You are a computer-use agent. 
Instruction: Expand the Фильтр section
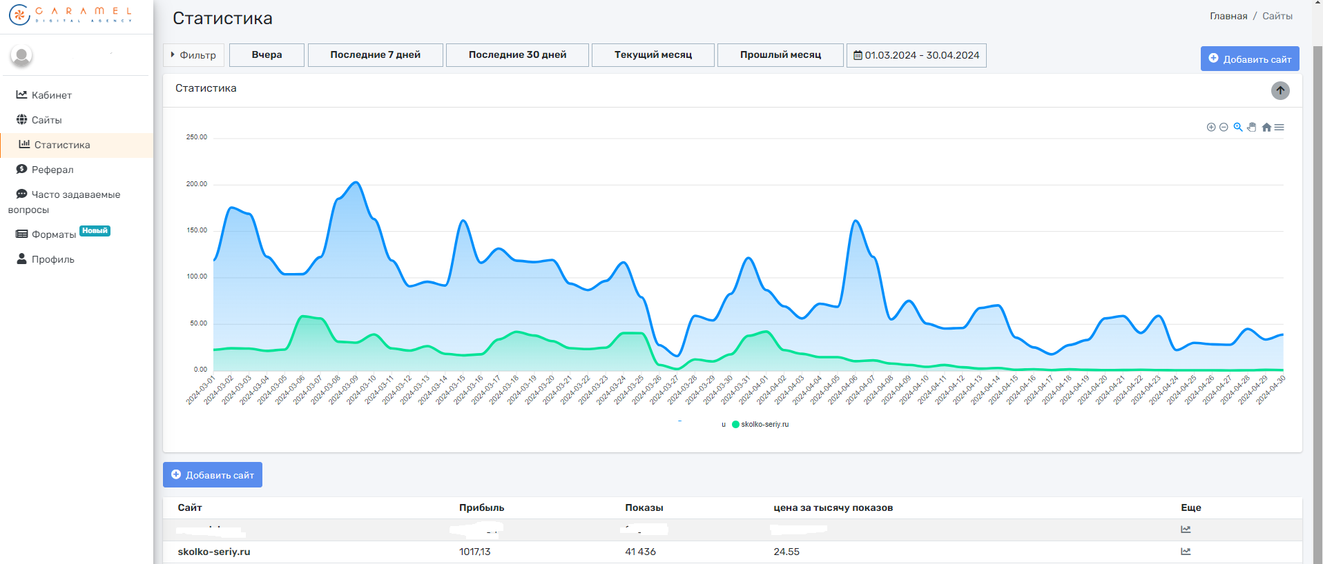coord(193,55)
